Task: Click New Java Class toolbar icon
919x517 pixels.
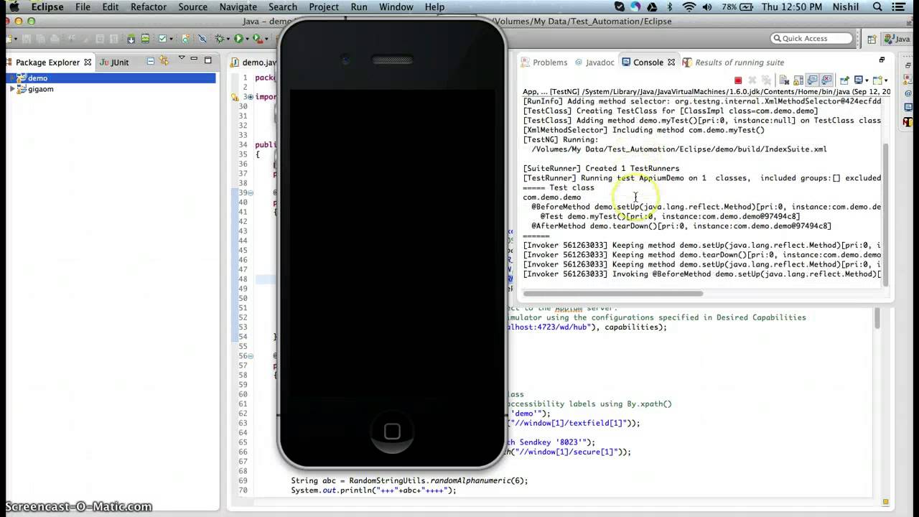Action: coord(186,39)
